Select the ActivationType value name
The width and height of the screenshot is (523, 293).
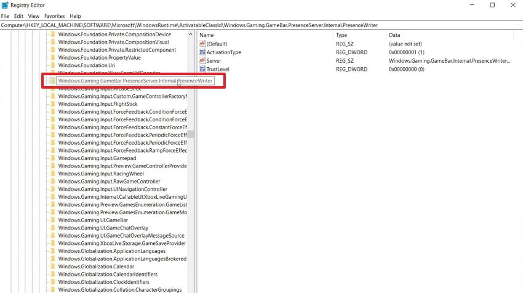pos(223,52)
